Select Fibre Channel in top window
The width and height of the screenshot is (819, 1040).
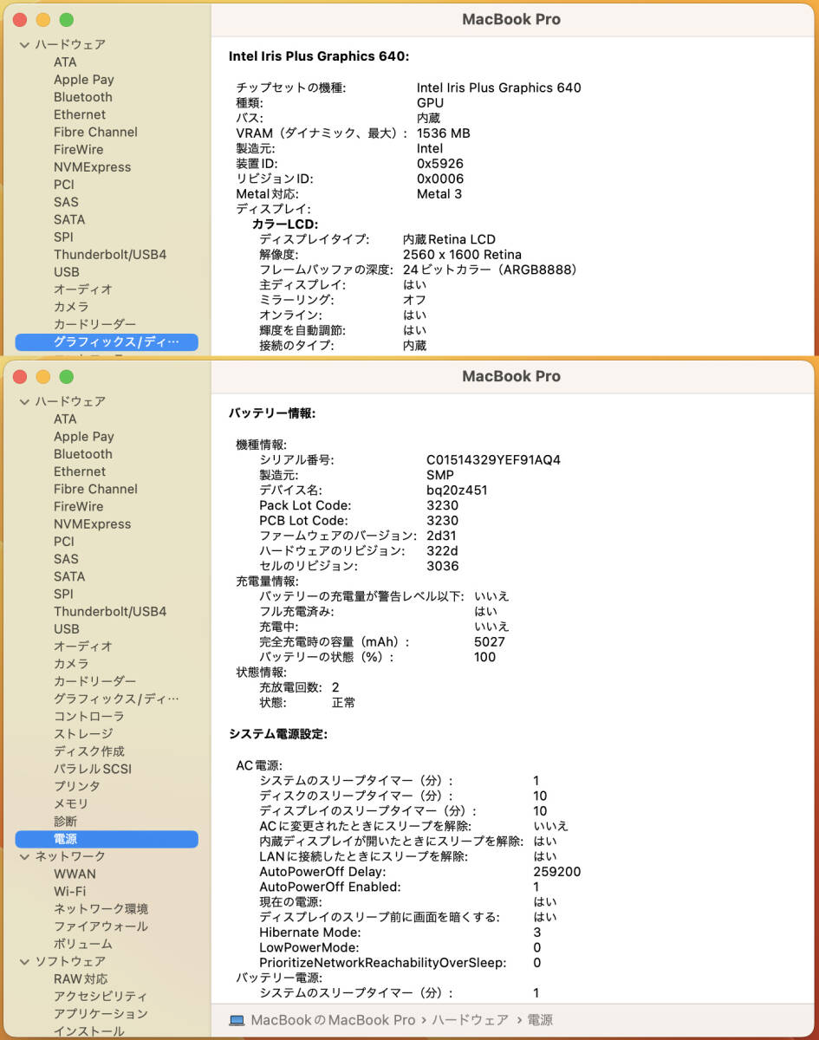95,132
